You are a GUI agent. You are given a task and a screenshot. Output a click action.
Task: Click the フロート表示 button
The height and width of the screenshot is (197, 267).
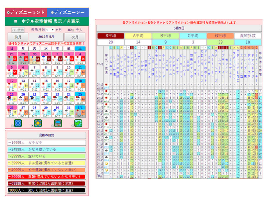pyautogui.click(x=18, y=30)
